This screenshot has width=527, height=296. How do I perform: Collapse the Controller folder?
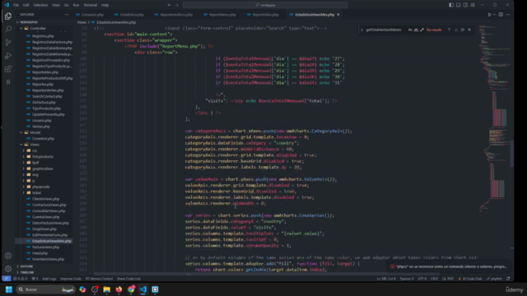click(x=21, y=29)
